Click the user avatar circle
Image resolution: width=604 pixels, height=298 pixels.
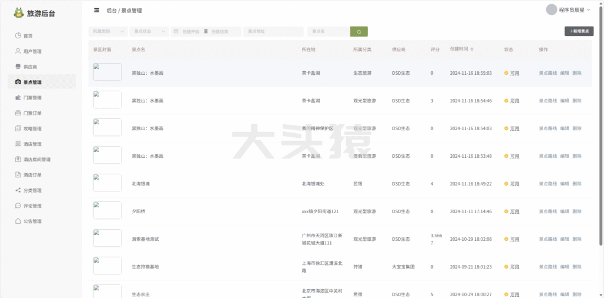pos(552,10)
